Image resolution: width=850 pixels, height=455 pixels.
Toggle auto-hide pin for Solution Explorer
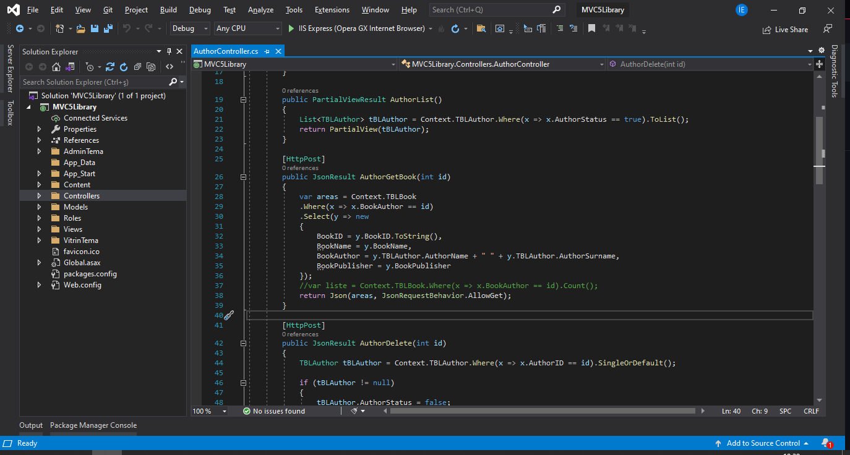click(169, 52)
